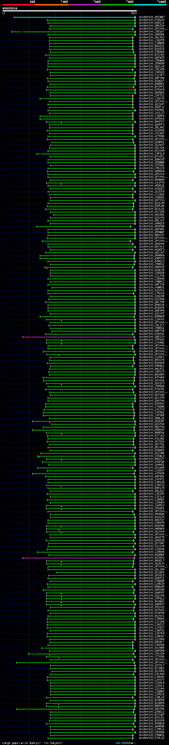Select the label UniRef100_Q6CL04
The image size is (169, 745).
pos(152,67)
